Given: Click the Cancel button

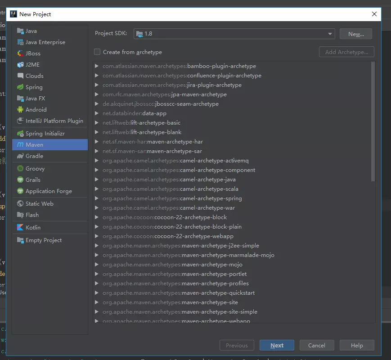Looking at the screenshot, I should (317, 345).
